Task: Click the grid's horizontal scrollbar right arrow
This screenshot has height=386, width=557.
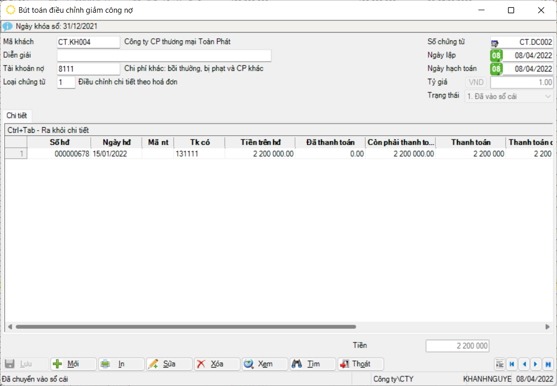Action: click(x=548, y=327)
